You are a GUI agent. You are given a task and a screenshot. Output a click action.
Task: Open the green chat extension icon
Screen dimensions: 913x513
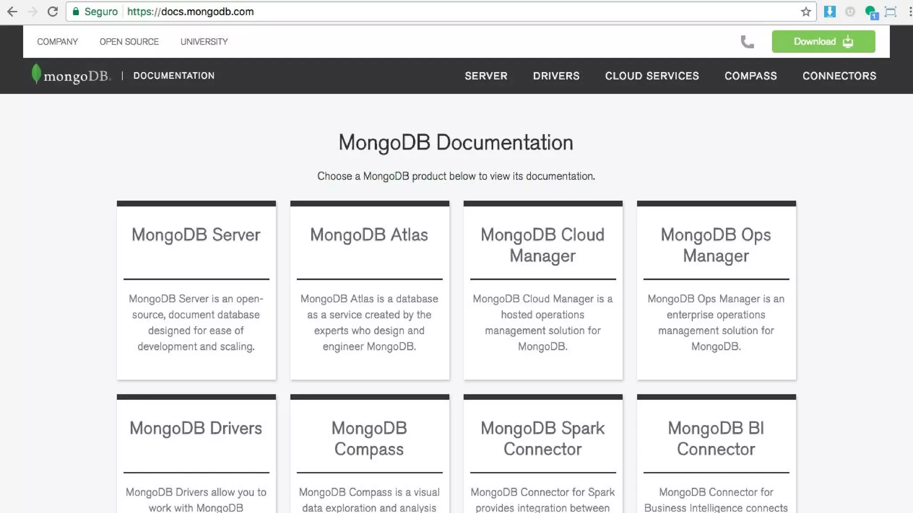[x=870, y=12]
